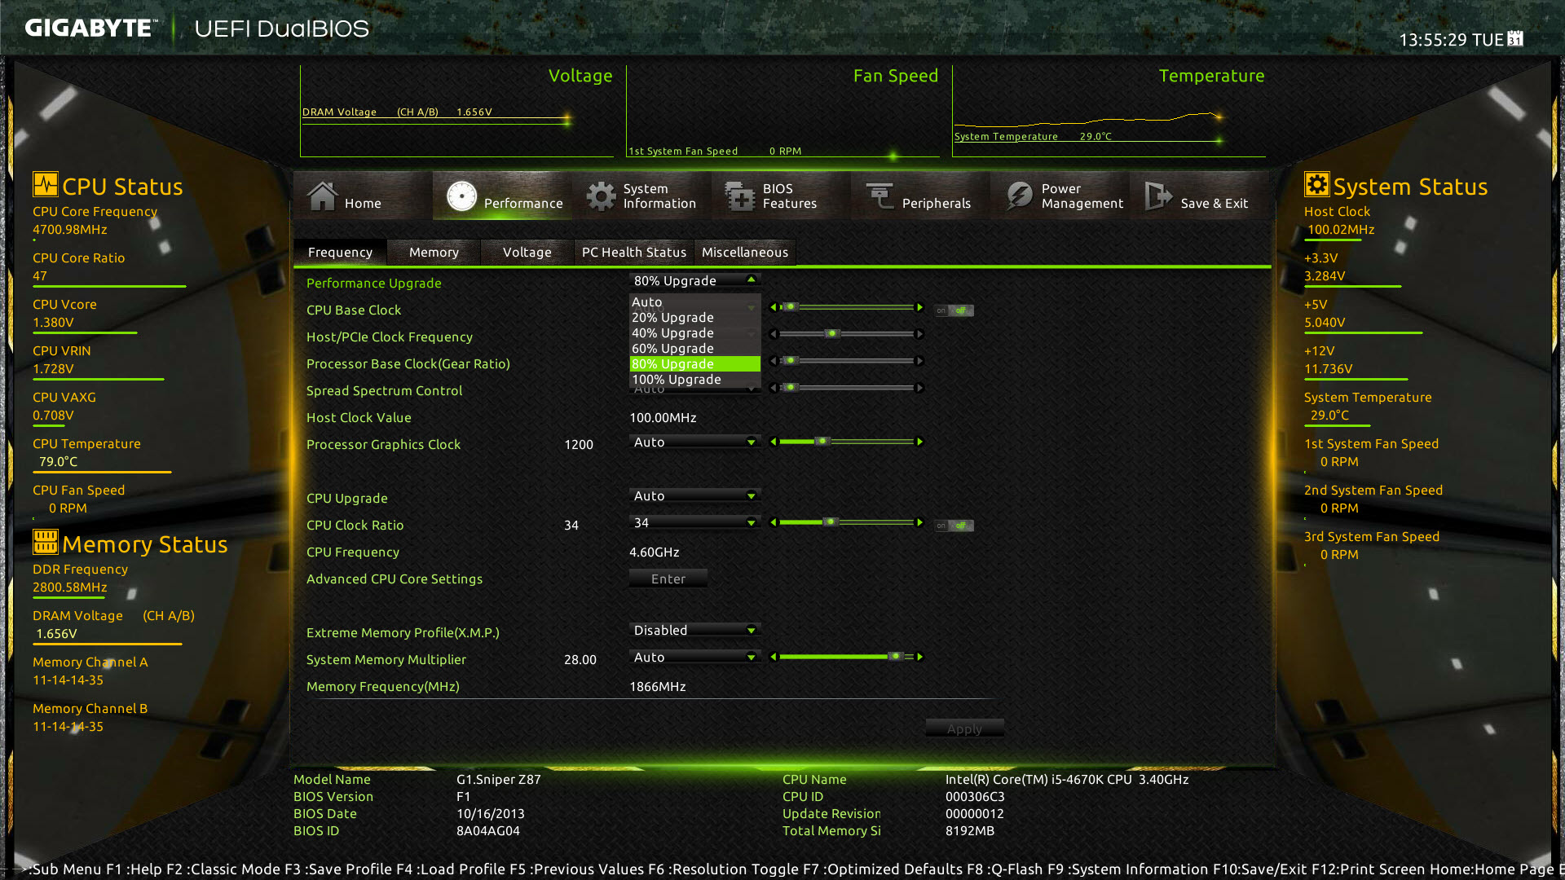Open the CPU Upgrade dropdown
The image size is (1565, 880).
tap(694, 495)
